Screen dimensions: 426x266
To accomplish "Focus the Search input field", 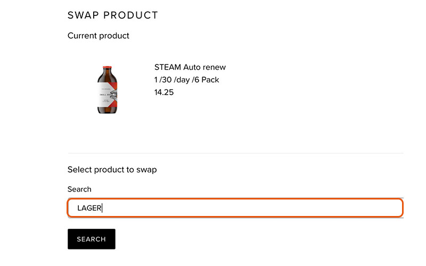I will (x=235, y=208).
